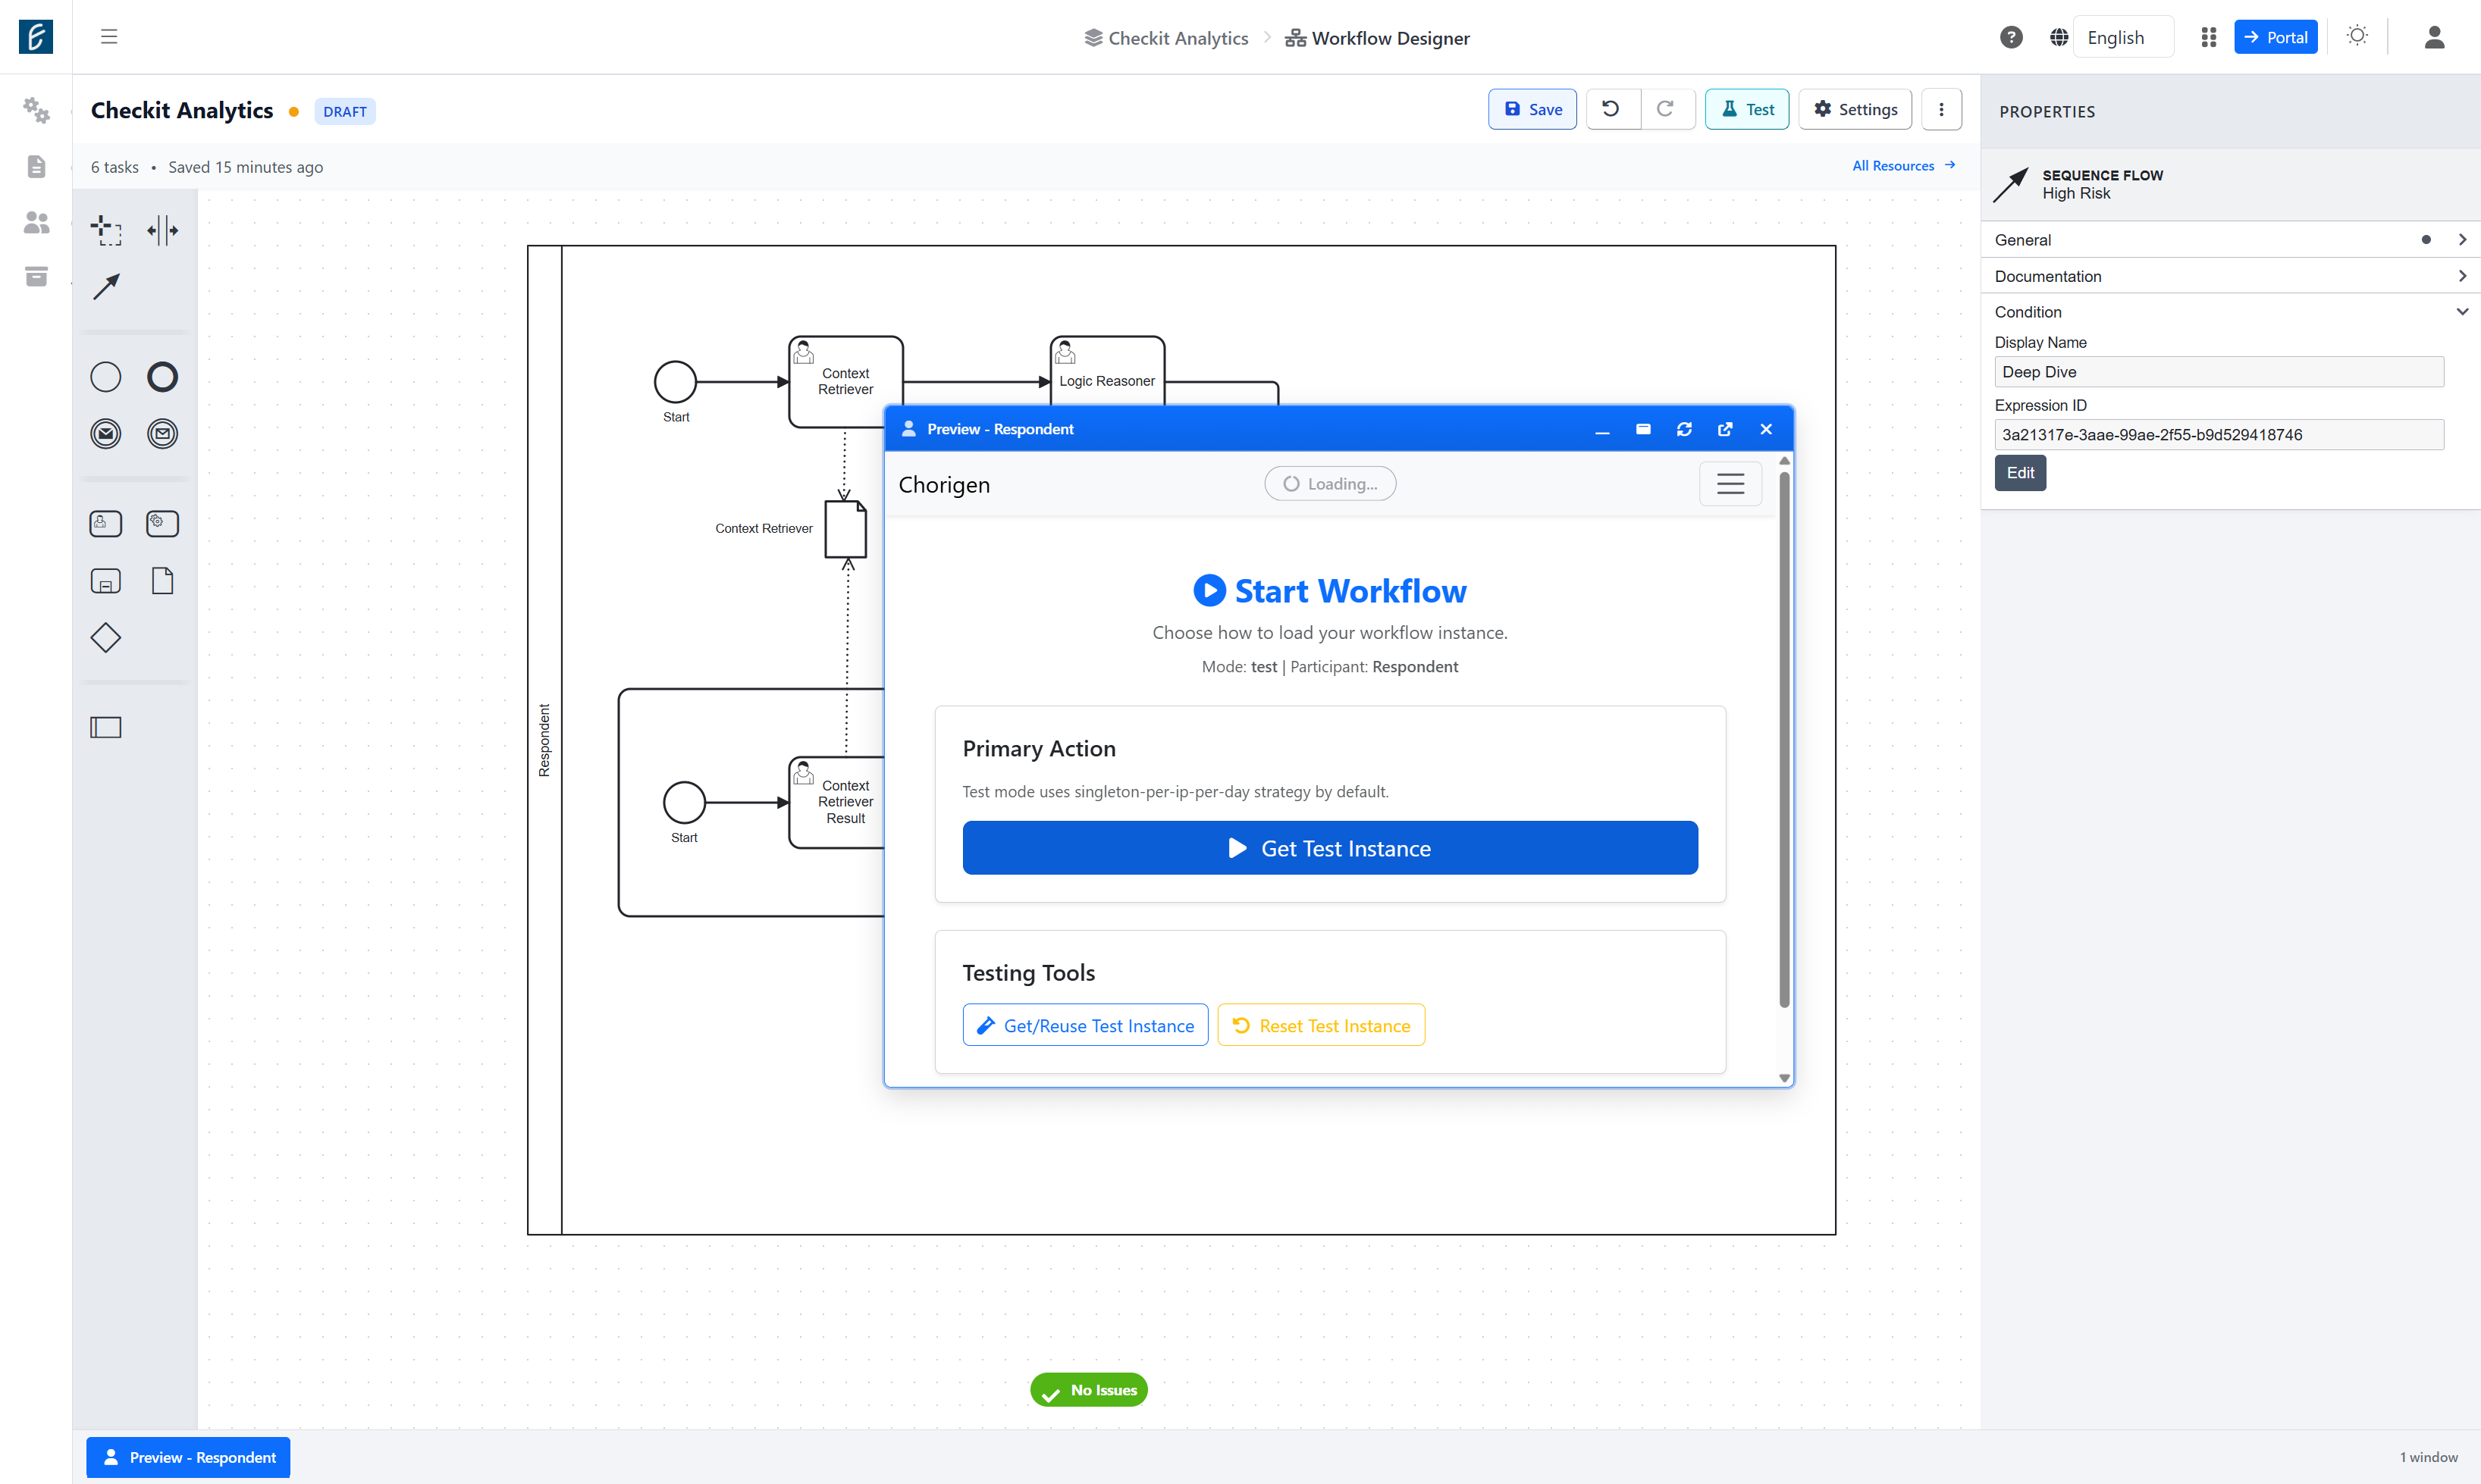The height and width of the screenshot is (1484, 2481).
Task: Open the All Resources link
Action: [x=1904, y=166]
